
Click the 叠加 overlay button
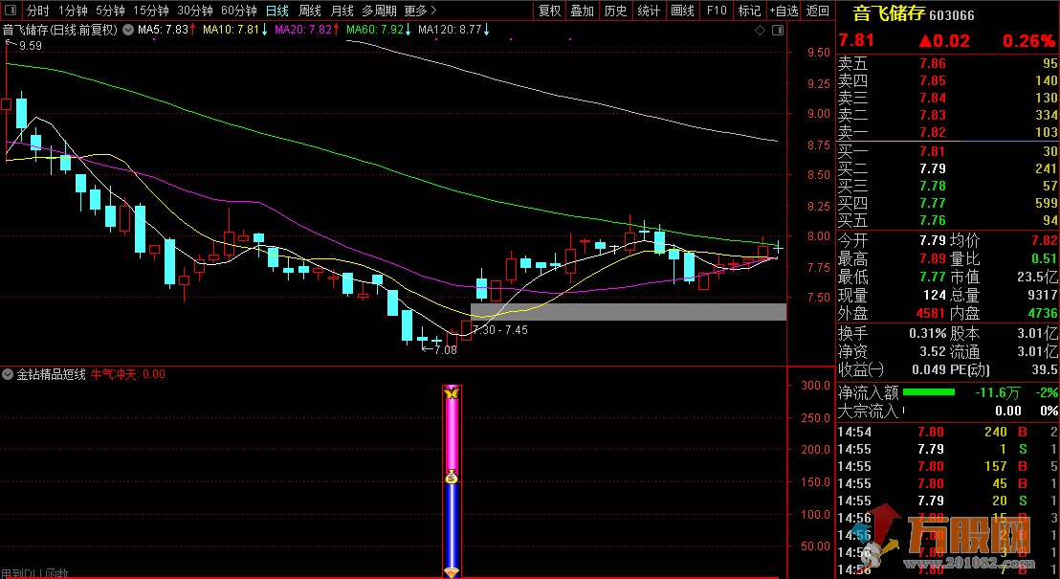pos(582,11)
